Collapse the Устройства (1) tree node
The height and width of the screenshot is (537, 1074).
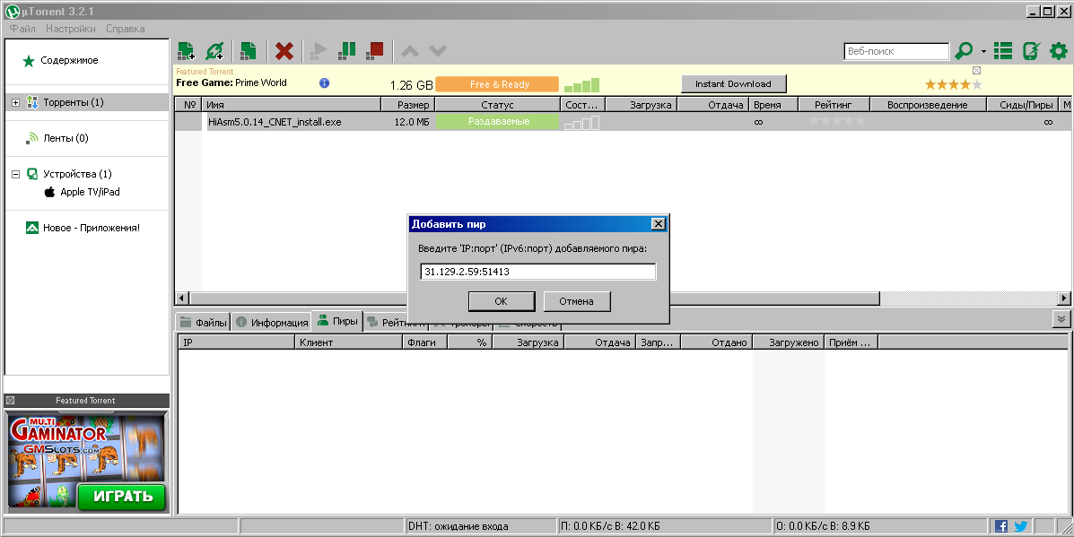15,174
